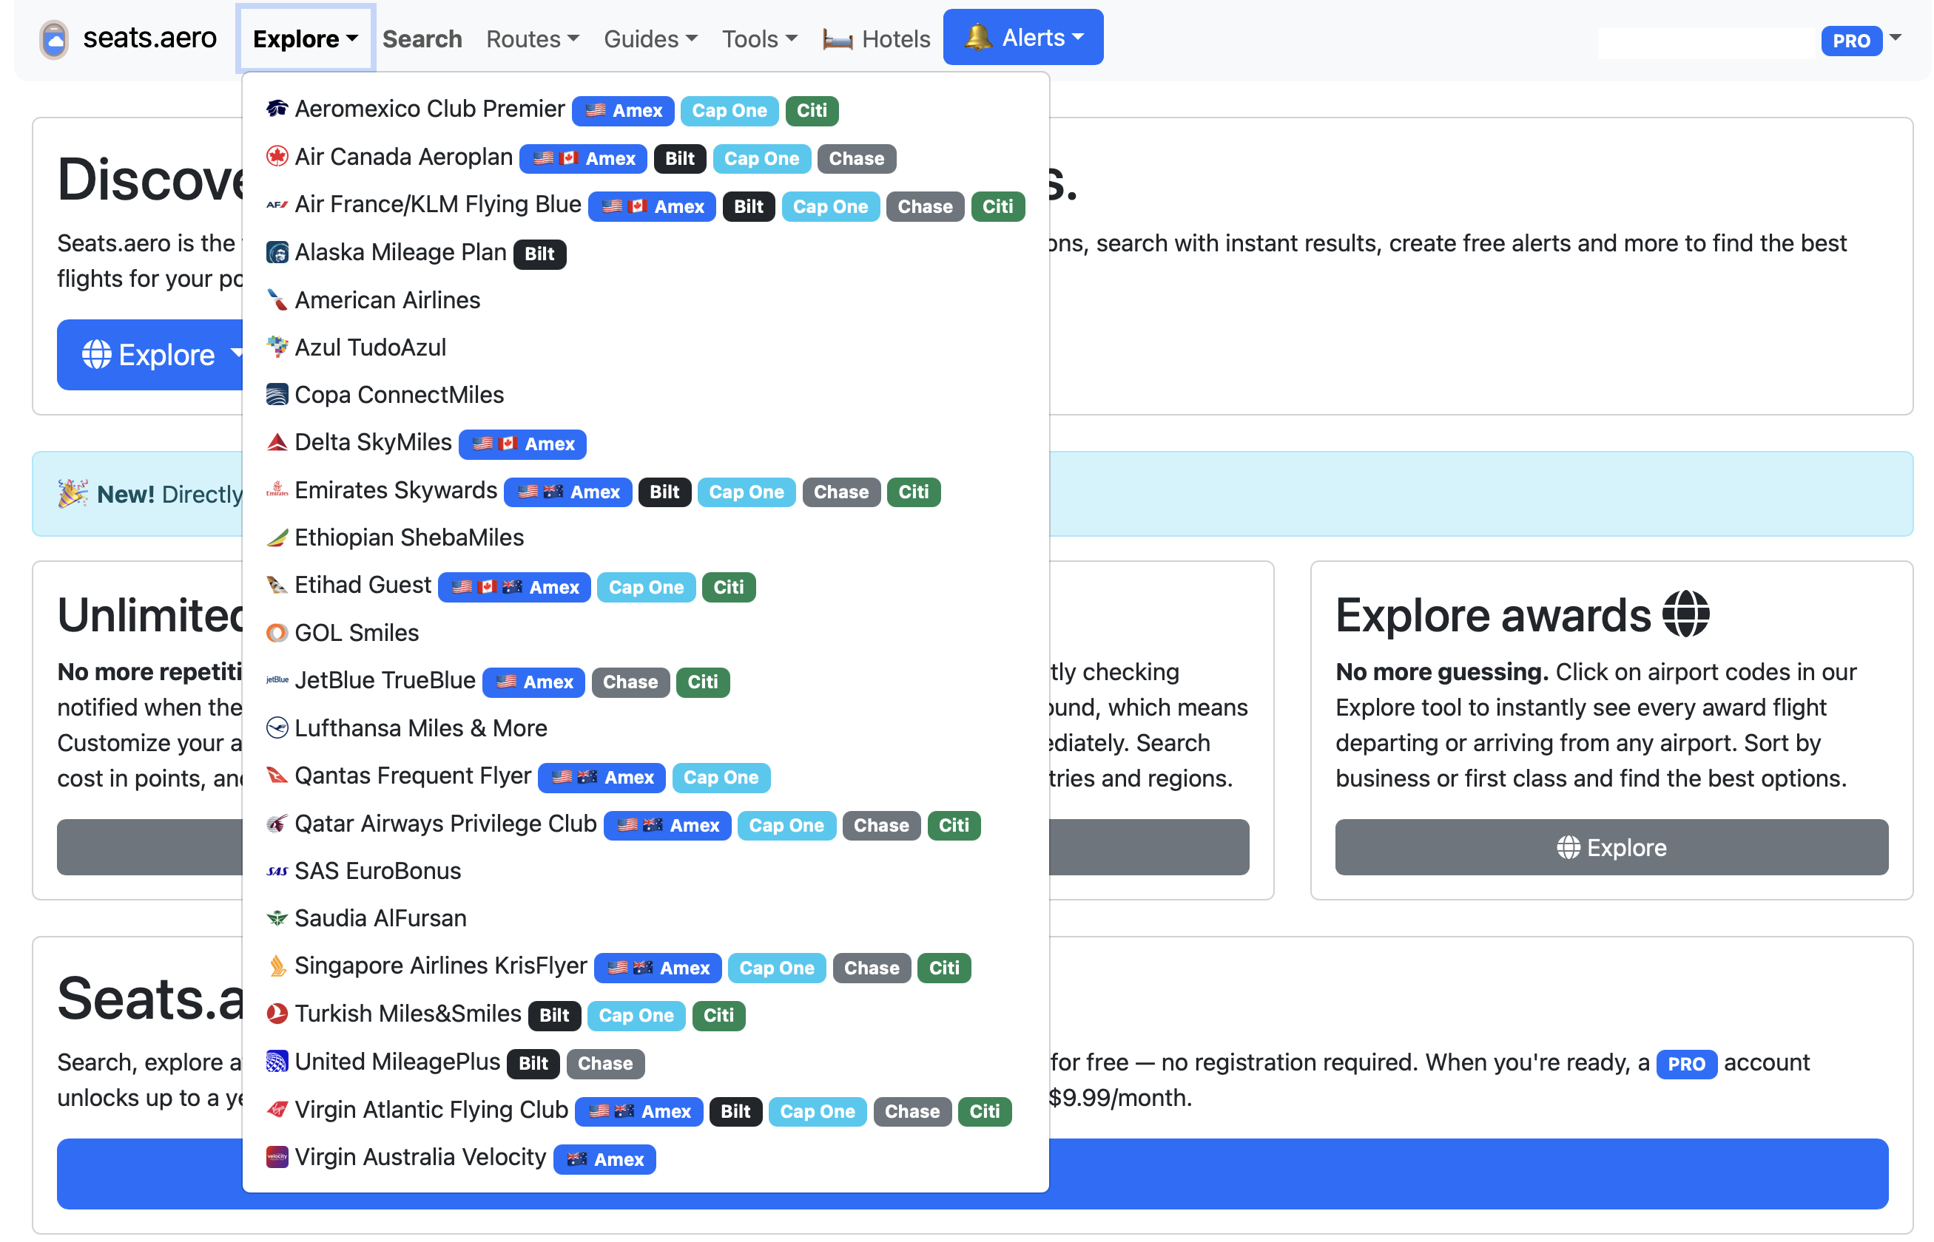Open the Hotels page

[877, 38]
